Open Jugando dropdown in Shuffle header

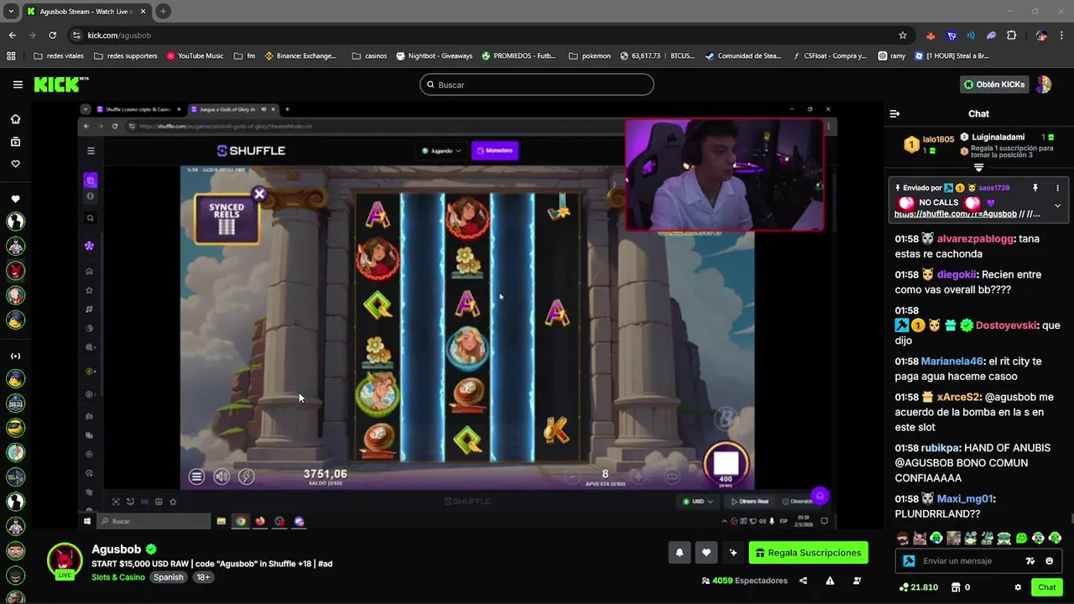tap(441, 151)
